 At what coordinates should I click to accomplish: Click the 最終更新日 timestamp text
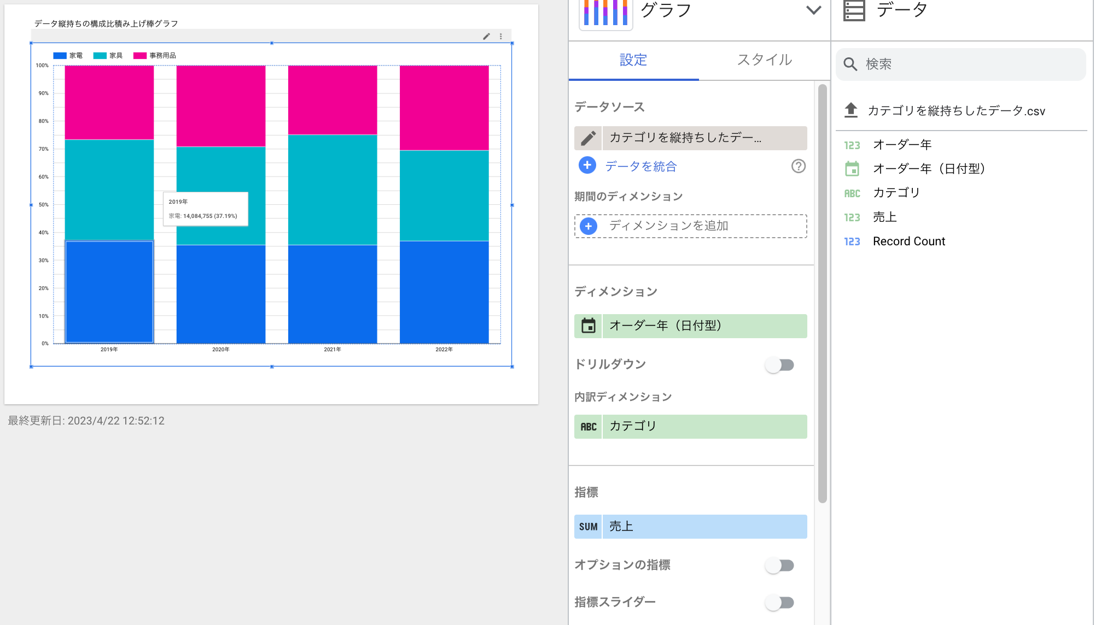(86, 421)
